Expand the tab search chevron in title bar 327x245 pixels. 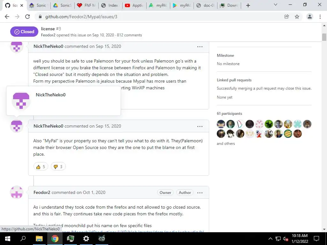point(276,4)
